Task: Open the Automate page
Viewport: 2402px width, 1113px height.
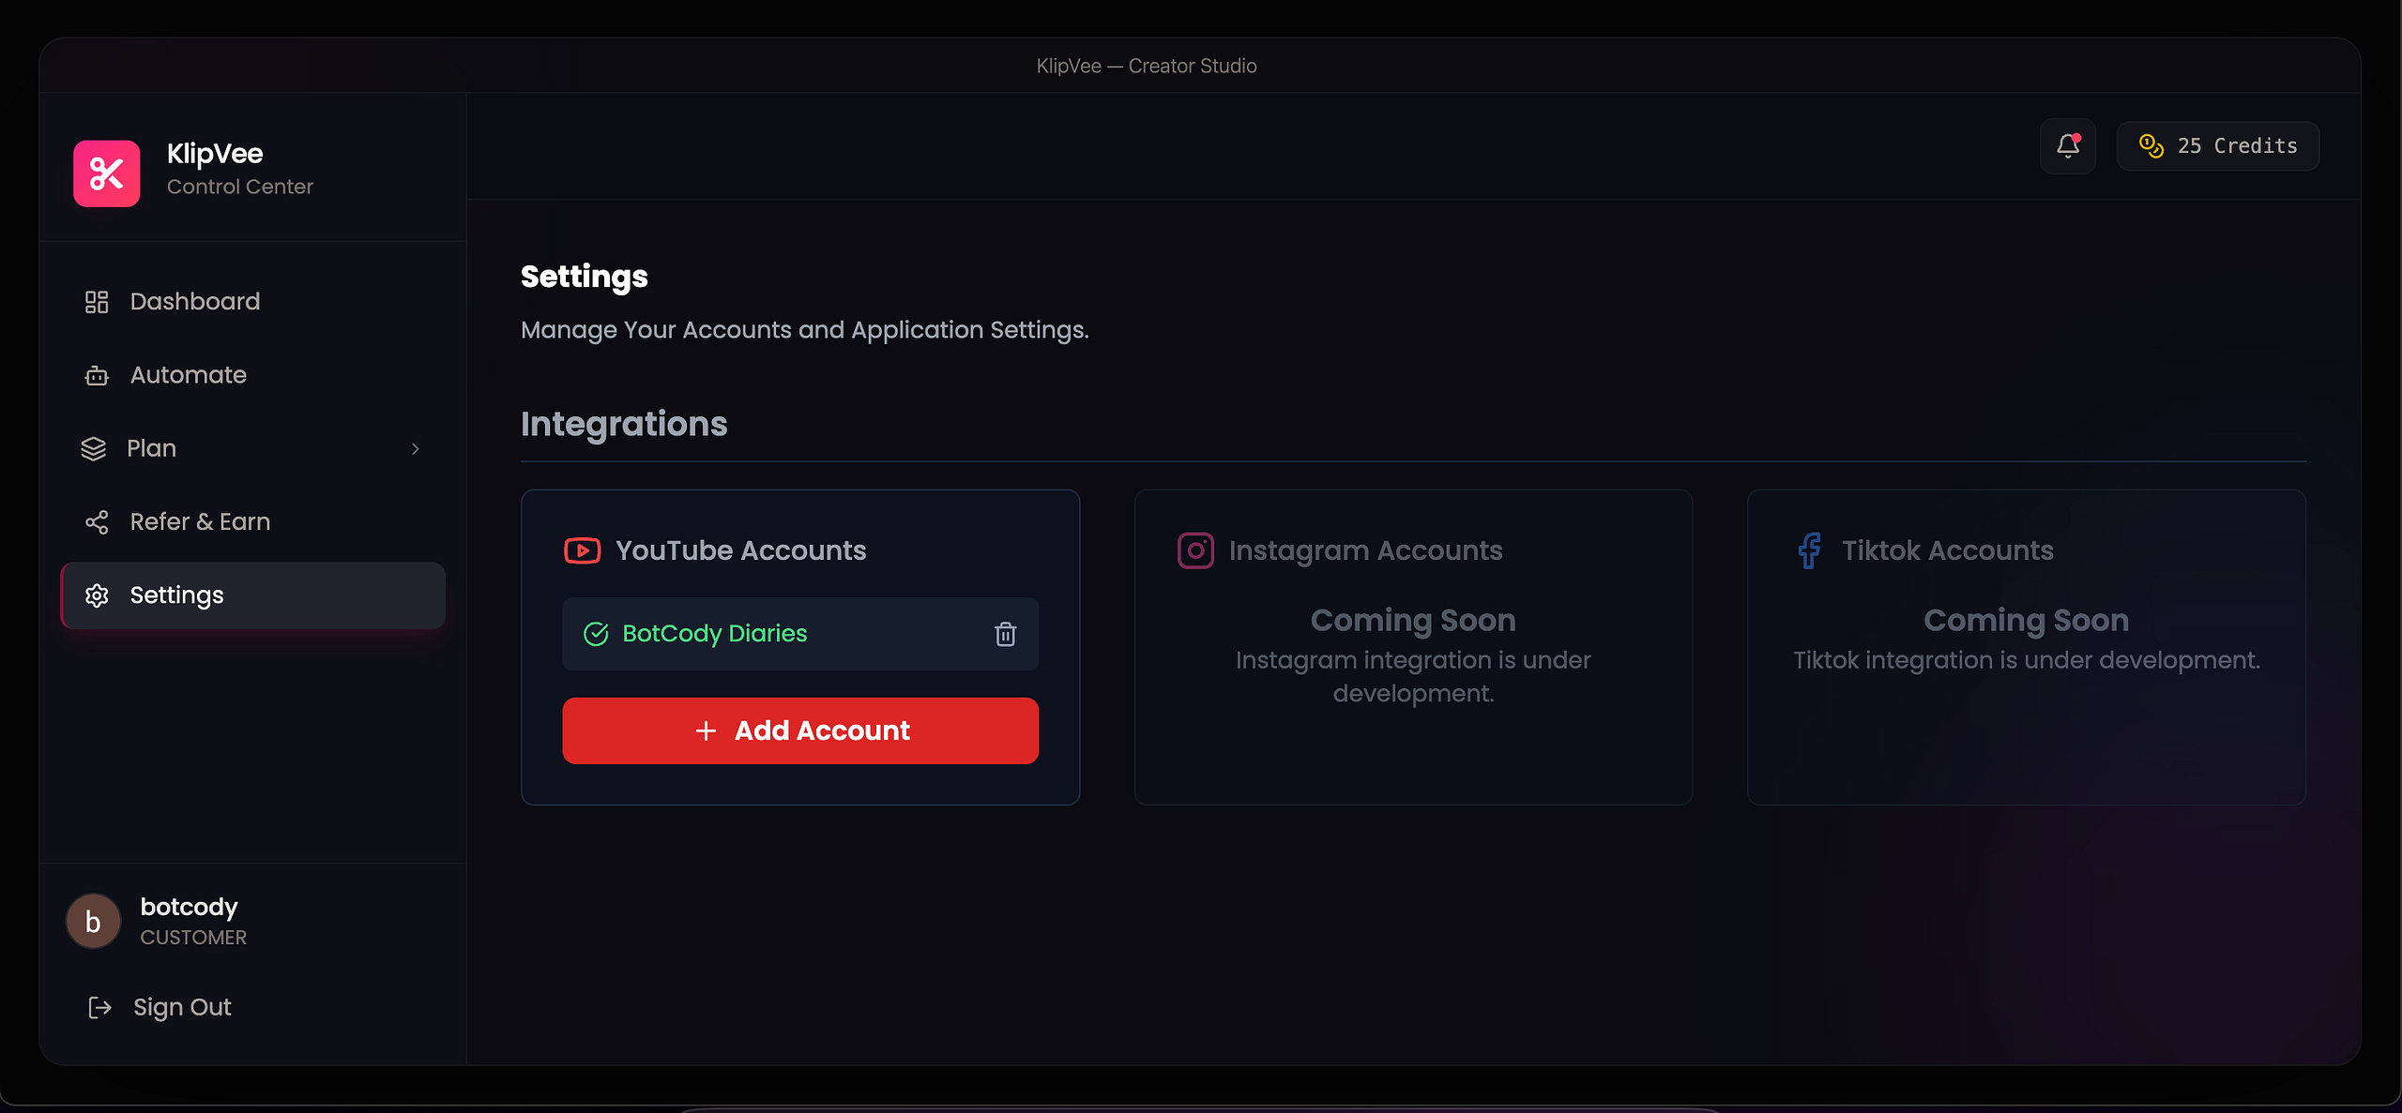Action: [x=253, y=375]
